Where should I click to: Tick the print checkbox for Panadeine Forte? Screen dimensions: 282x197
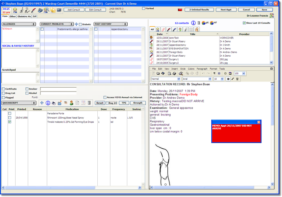pos(10,113)
